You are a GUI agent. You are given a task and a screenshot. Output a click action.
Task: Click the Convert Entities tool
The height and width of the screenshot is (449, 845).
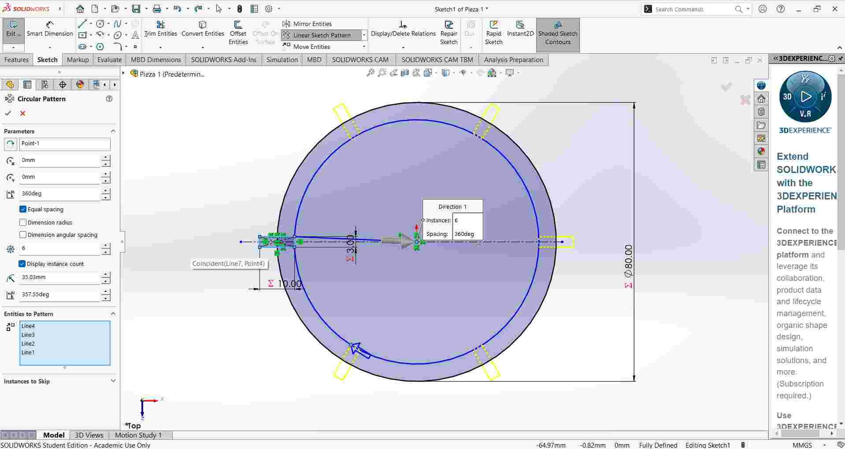pyautogui.click(x=203, y=29)
